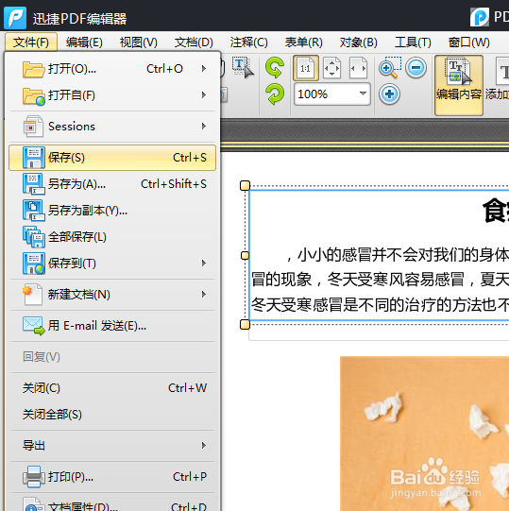Choose 关闭全部(S) menu entry
Viewport: 509px width, 511px height.
click(x=112, y=415)
